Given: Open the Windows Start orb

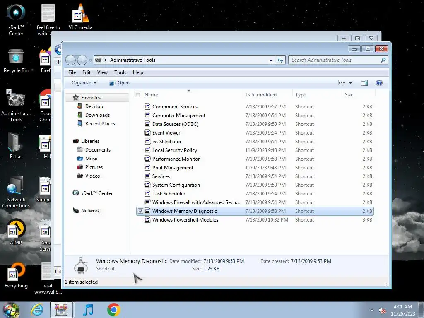Looking at the screenshot, I should tap(11, 310).
